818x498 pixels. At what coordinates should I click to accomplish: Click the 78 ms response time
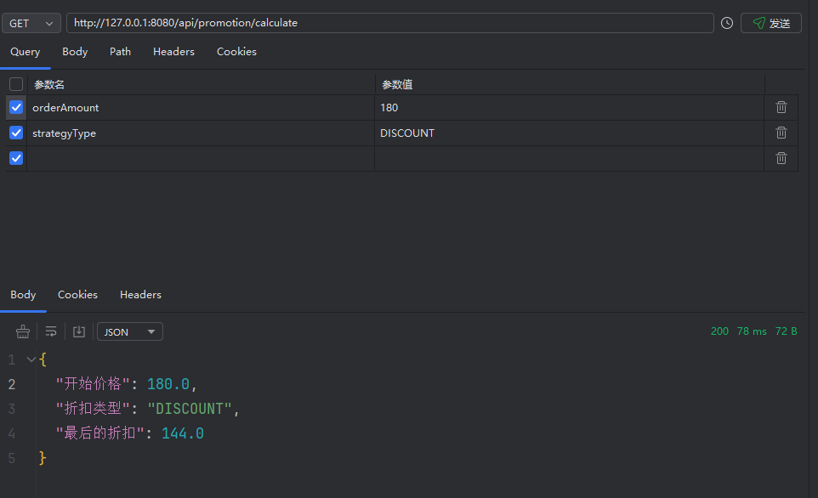752,331
